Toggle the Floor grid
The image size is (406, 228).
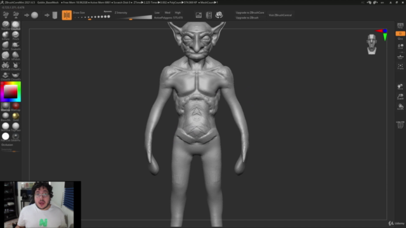400,57
